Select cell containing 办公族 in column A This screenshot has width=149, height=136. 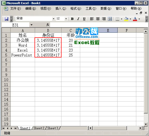coord(23,40)
